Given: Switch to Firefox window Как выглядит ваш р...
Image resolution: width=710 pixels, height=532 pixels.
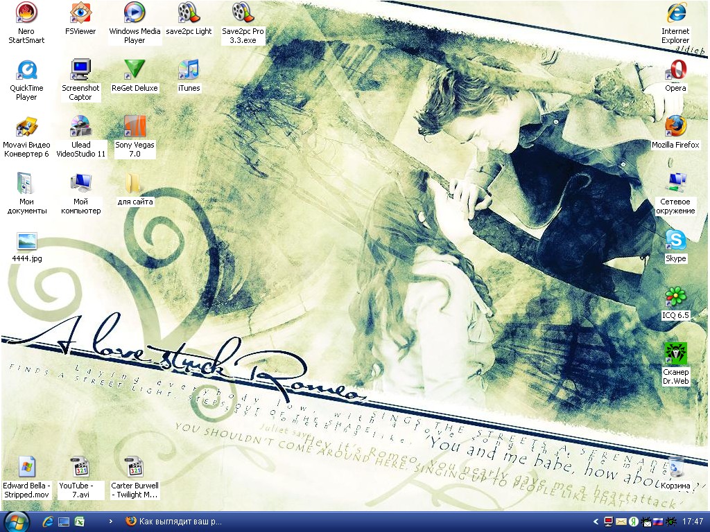Looking at the screenshot, I should point(174,522).
